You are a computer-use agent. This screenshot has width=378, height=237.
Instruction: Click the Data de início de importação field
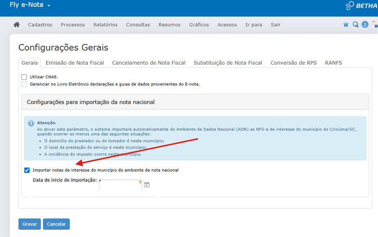click(120, 185)
